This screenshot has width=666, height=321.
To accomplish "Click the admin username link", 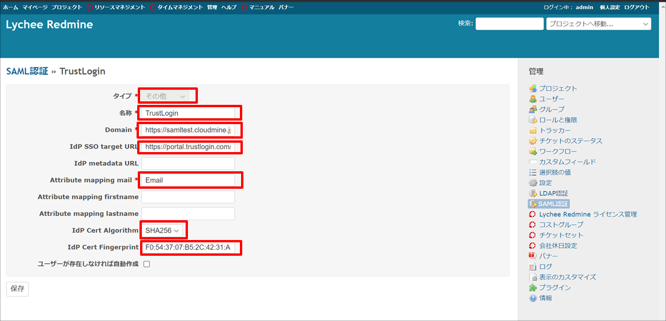I will pyautogui.click(x=584, y=8).
